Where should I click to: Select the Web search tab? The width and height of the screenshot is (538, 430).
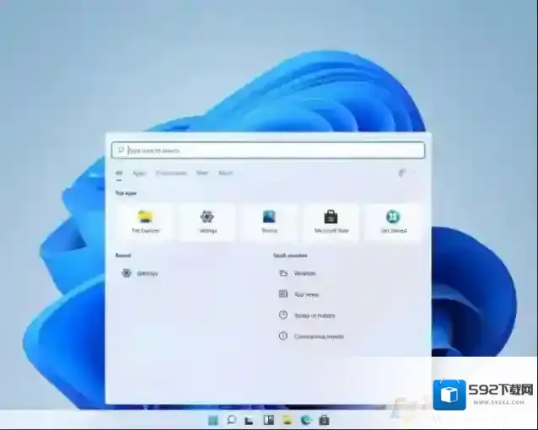[x=202, y=173]
